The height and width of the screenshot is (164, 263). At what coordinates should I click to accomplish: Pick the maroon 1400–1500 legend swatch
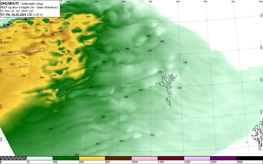(171, 158)
